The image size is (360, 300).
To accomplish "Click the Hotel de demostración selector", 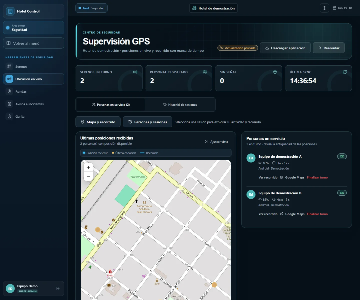I will click(x=213, y=8).
